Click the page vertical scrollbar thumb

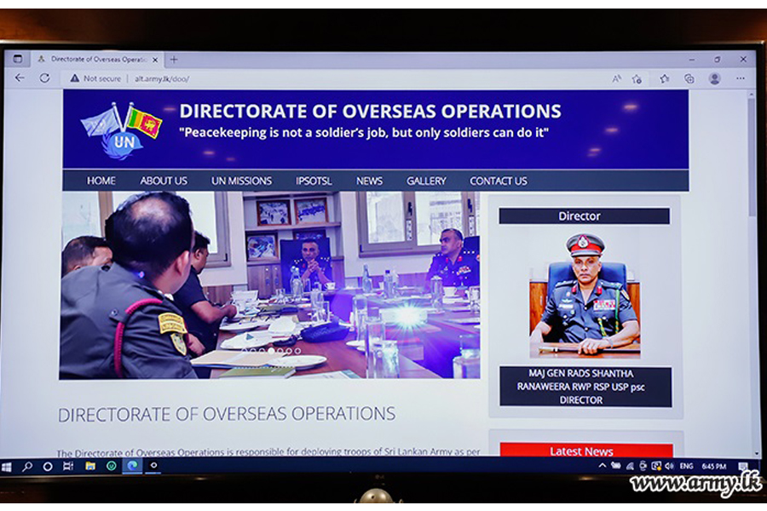753,157
